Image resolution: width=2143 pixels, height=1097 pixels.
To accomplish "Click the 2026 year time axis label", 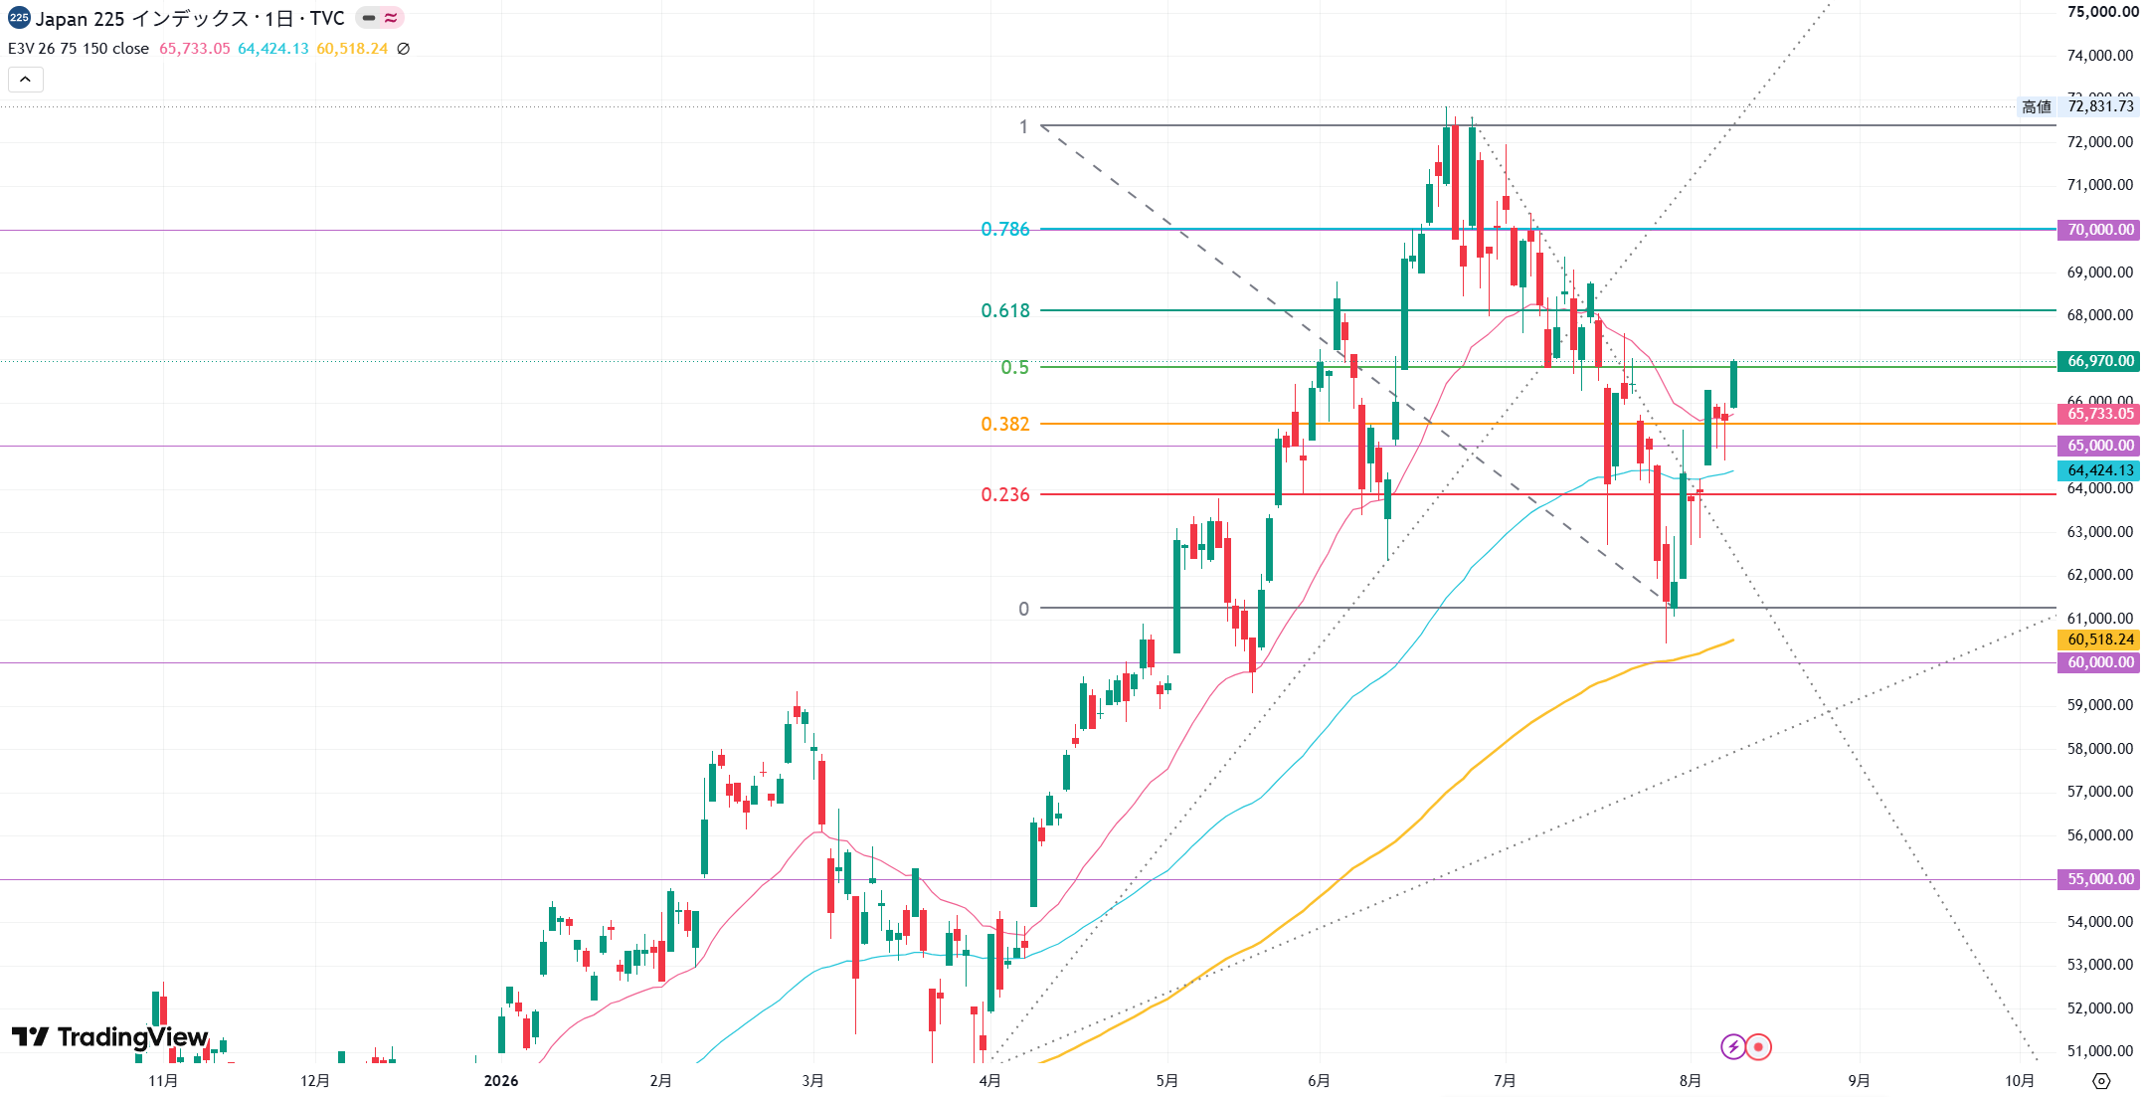I will click(501, 1081).
